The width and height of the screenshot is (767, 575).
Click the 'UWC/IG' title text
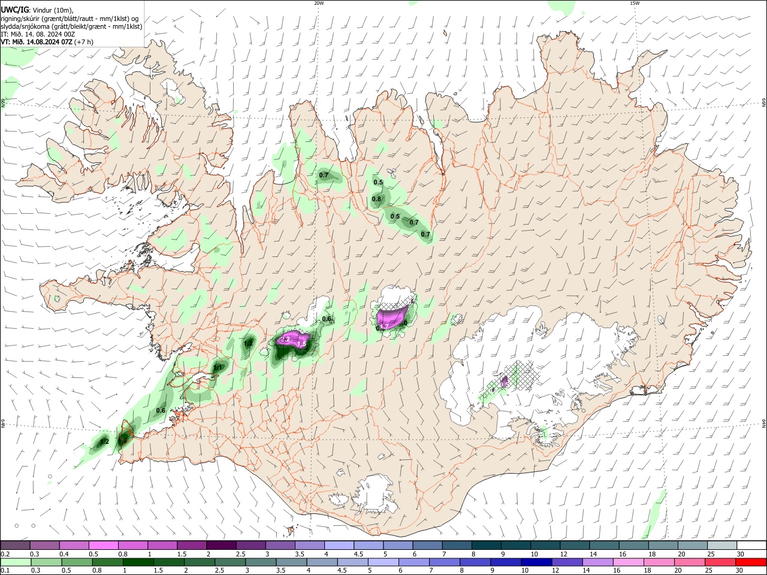tap(14, 9)
